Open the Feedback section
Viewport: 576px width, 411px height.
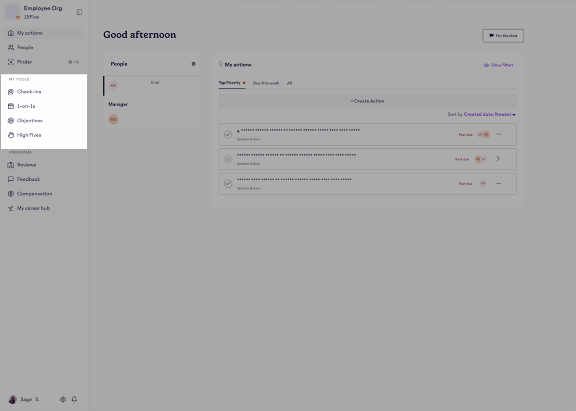(28, 179)
